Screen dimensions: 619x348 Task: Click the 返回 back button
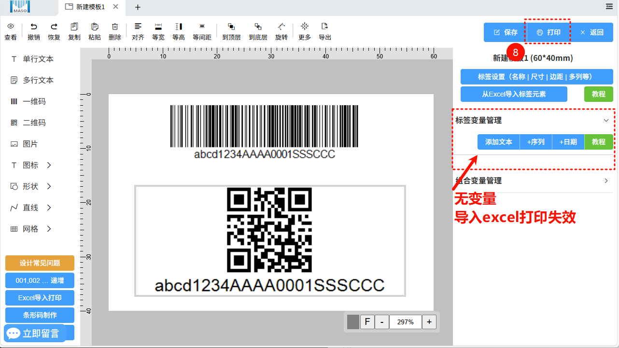pos(591,32)
